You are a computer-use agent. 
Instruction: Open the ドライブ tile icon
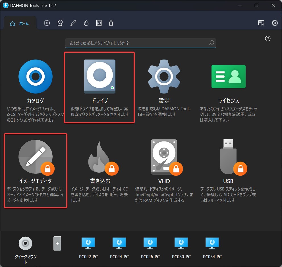pos(99,77)
